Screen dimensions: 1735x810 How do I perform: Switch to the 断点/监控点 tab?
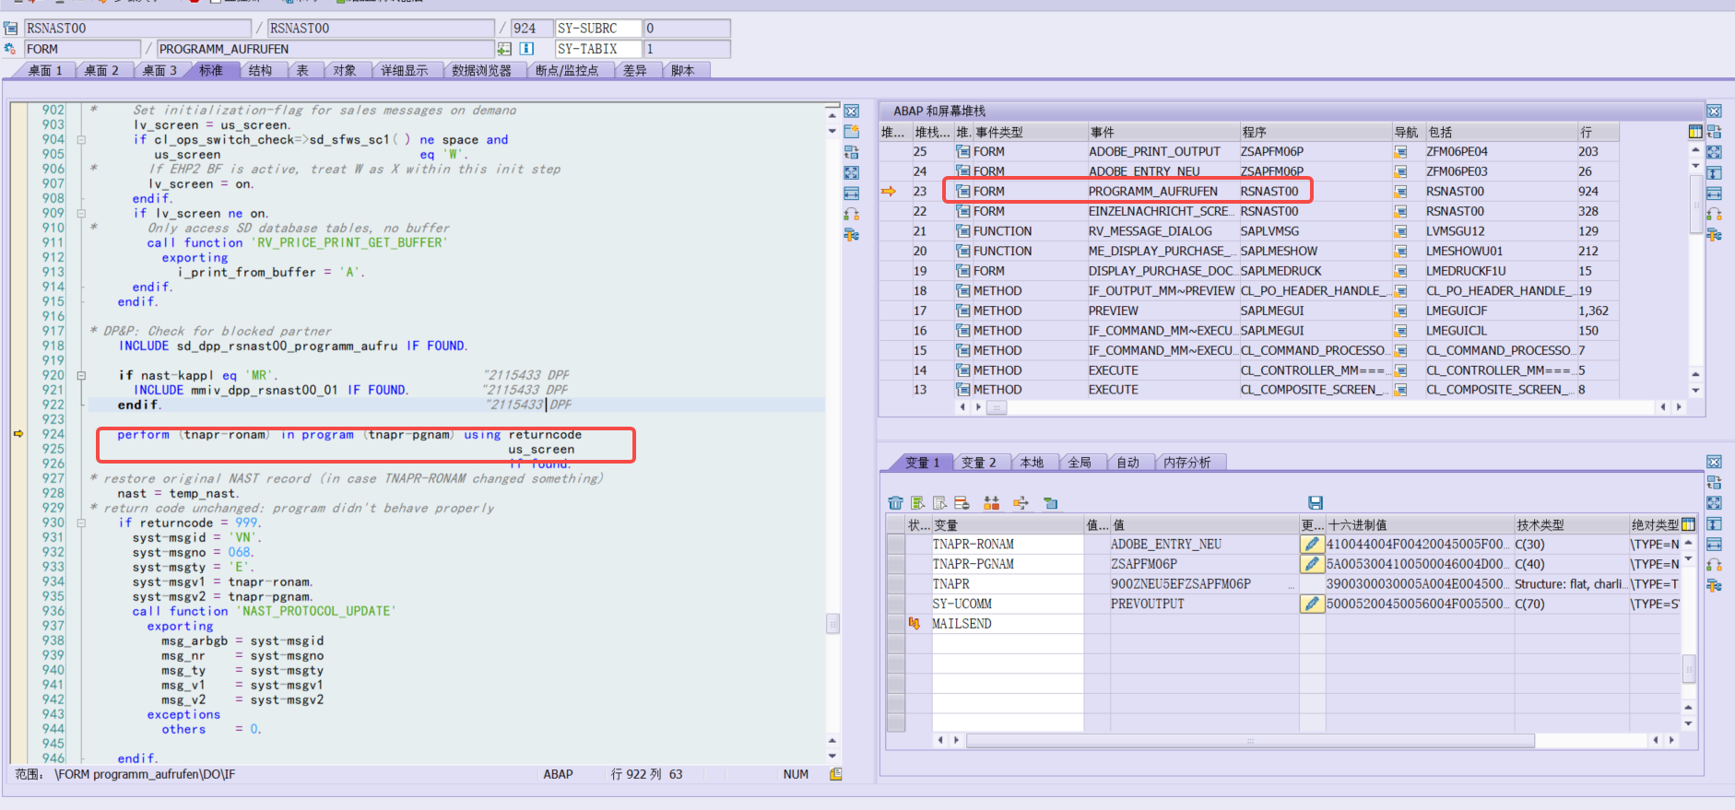click(566, 71)
